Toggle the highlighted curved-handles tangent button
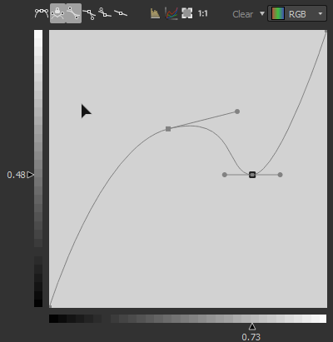Viewport: 333px width, 342px height. pos(73,13)
